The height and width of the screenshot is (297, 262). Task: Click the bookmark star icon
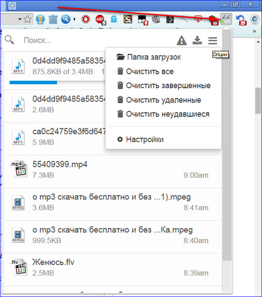coord(28,19)
